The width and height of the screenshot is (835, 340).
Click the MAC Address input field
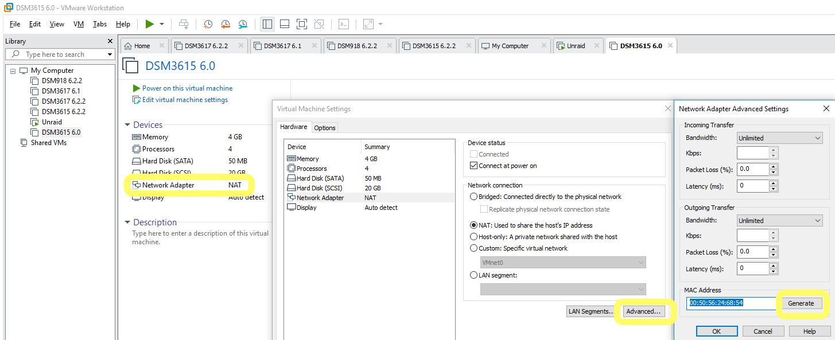click(x=730, y=303)
